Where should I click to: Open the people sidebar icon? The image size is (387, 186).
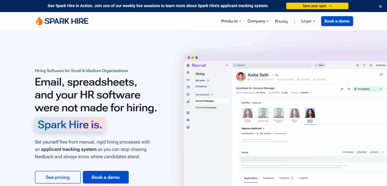(x=188, y=80)
